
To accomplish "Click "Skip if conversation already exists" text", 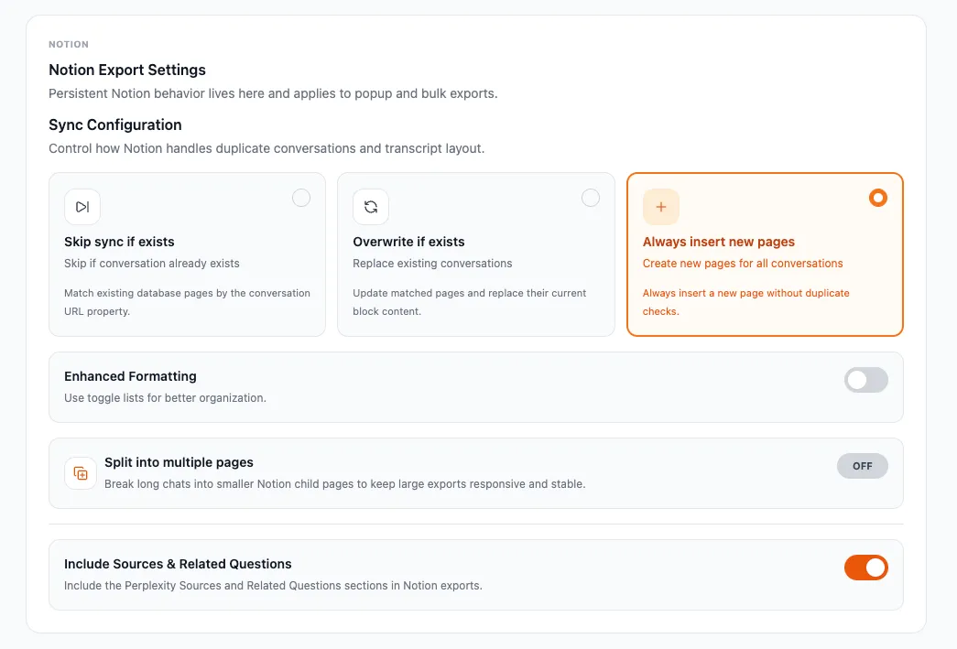I will click(x=152, y=264).
